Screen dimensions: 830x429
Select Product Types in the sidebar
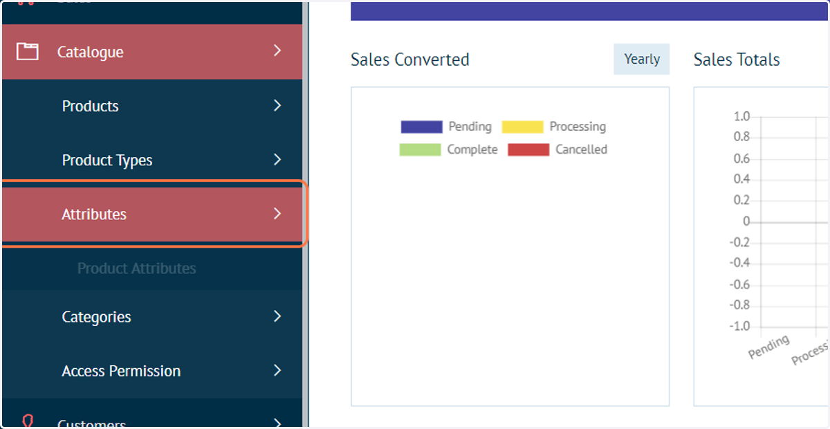click(152, 160)
